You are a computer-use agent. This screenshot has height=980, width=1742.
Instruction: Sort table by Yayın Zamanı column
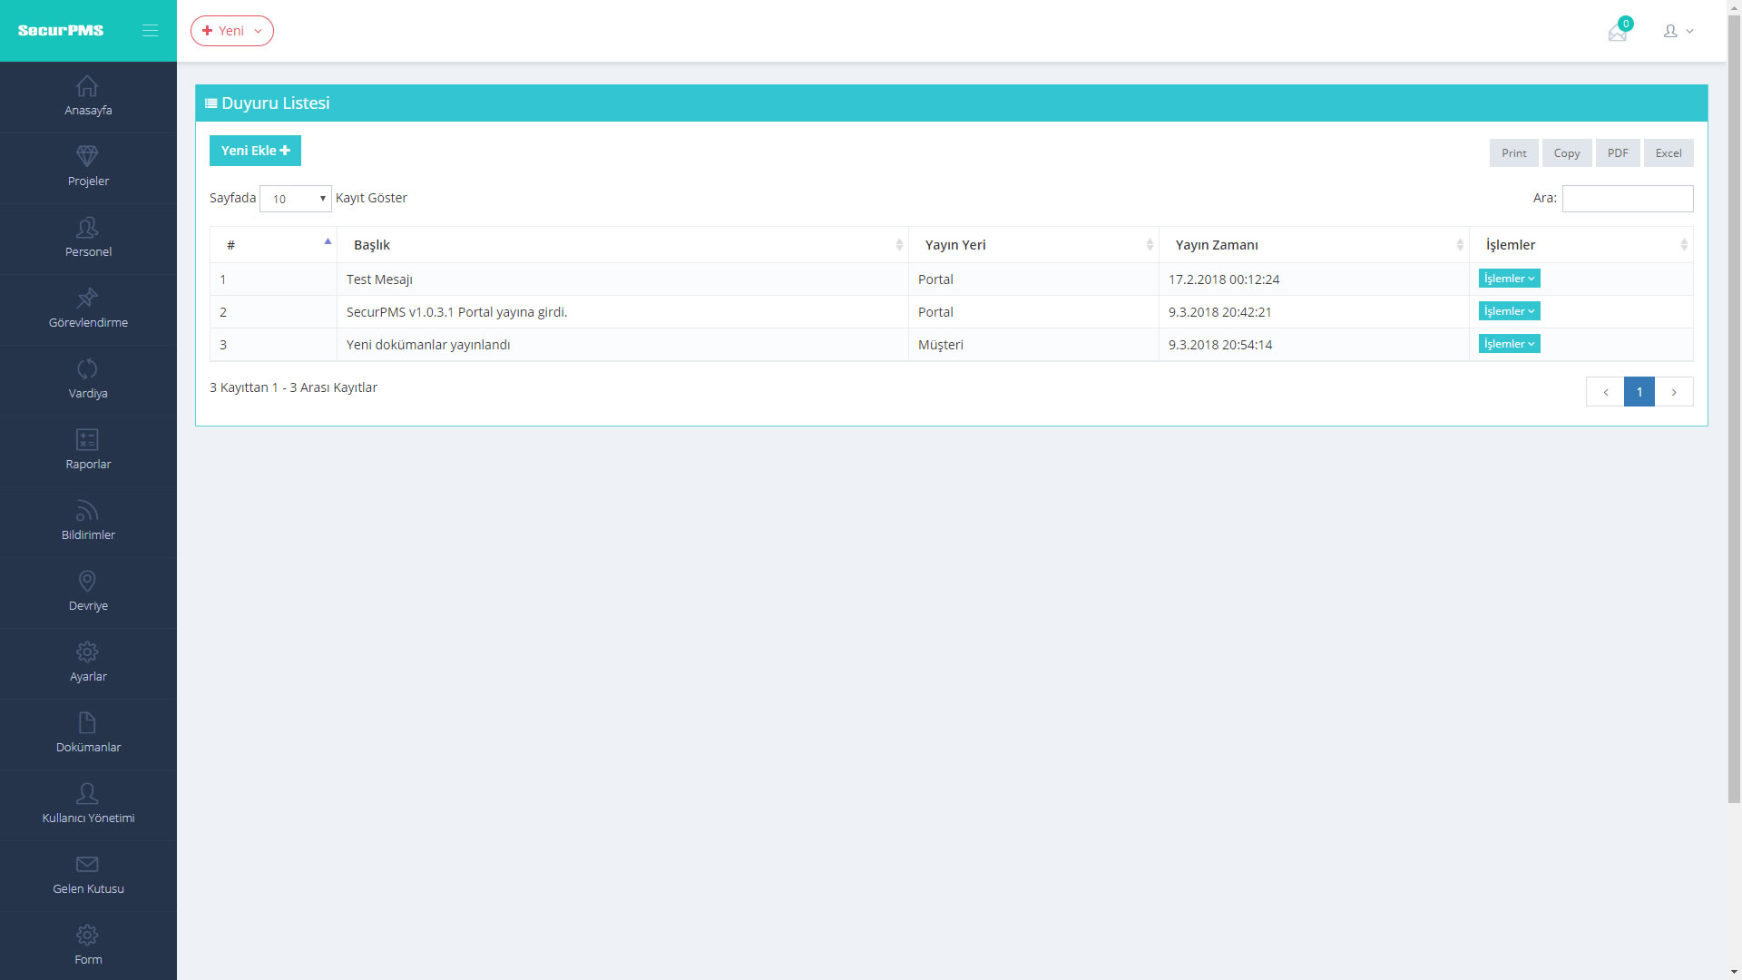pyautogui.click(x=1313, y=245)
